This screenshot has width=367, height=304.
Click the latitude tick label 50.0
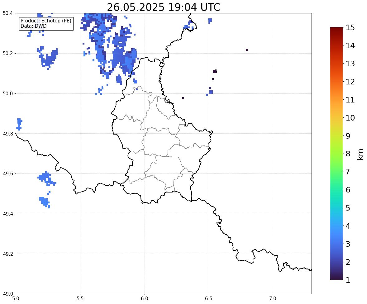coord(8,94)
